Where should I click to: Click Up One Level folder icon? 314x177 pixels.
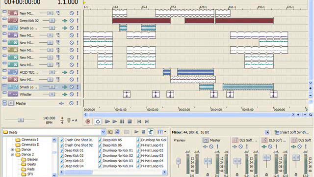[x=110, y=132]
